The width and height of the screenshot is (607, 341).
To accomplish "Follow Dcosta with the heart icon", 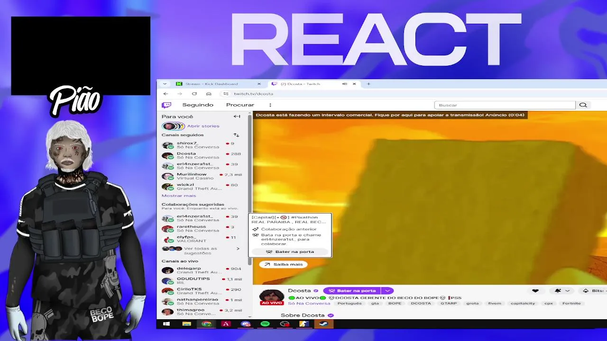I will click(535, 291).
